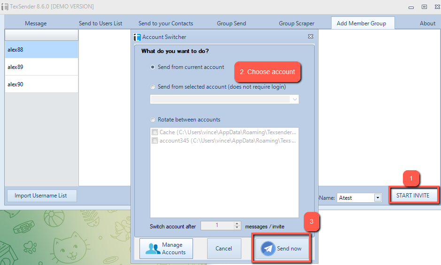Click the username list column header
Screen dimensions: 441x265
click(x=41, y=35)
